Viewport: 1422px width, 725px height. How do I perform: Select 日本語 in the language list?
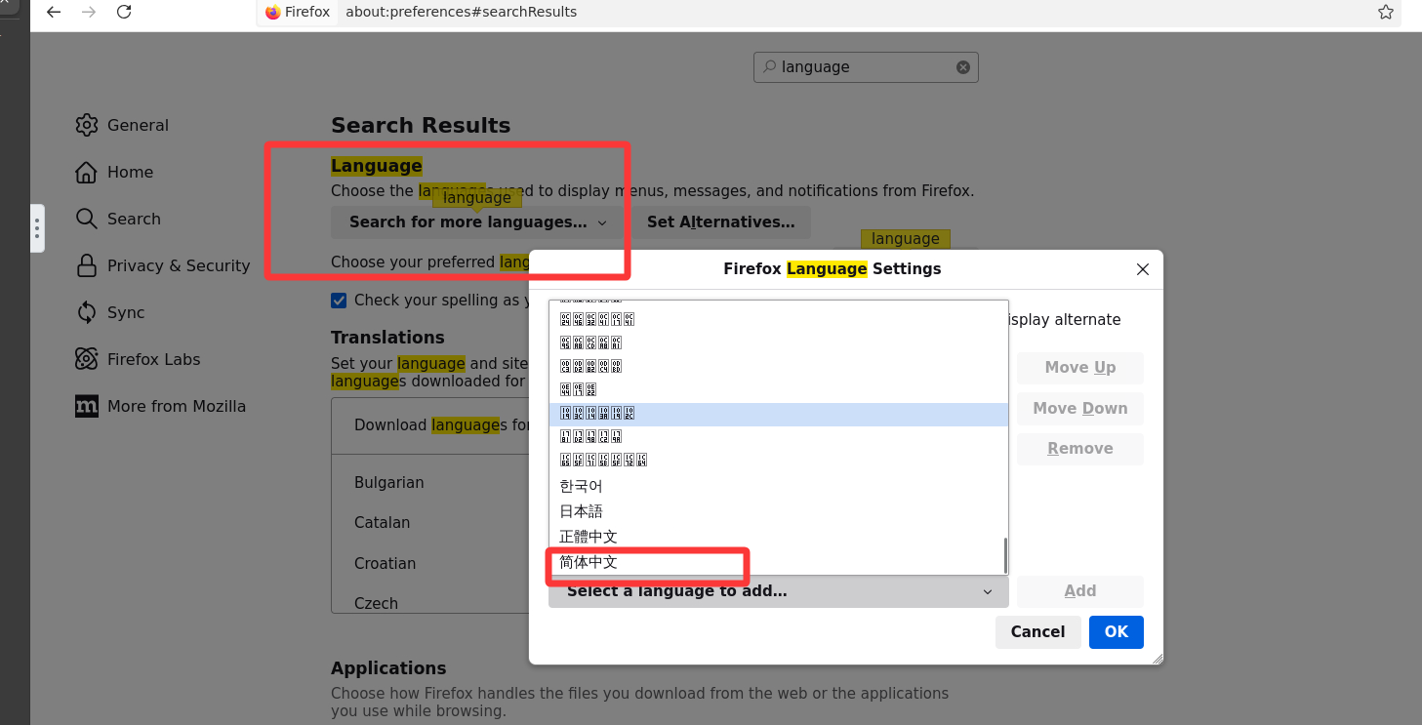point(778,511)
